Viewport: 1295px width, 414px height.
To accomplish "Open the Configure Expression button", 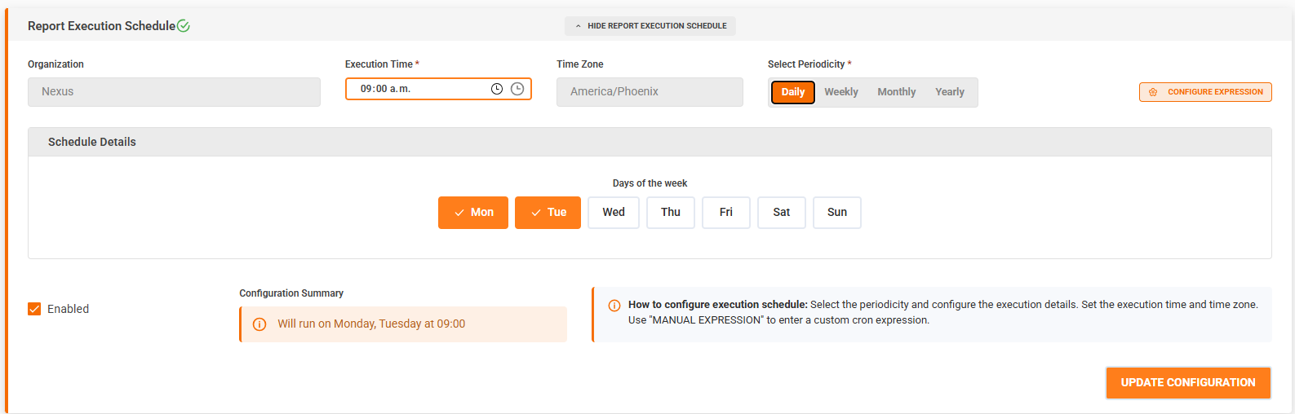I will pos(1205,92).
